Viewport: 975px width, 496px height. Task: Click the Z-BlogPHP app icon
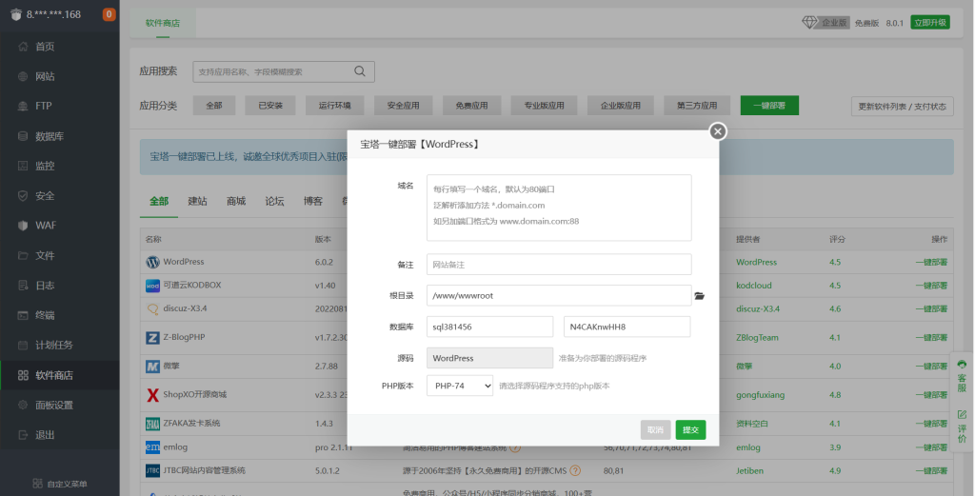coord(153,338)
